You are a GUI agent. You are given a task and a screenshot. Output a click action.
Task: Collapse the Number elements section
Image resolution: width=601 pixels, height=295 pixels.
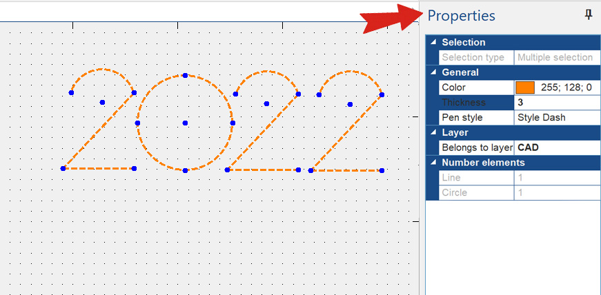(x=433, y=163)
